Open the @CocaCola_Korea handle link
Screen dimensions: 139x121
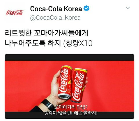coord(55,18)
